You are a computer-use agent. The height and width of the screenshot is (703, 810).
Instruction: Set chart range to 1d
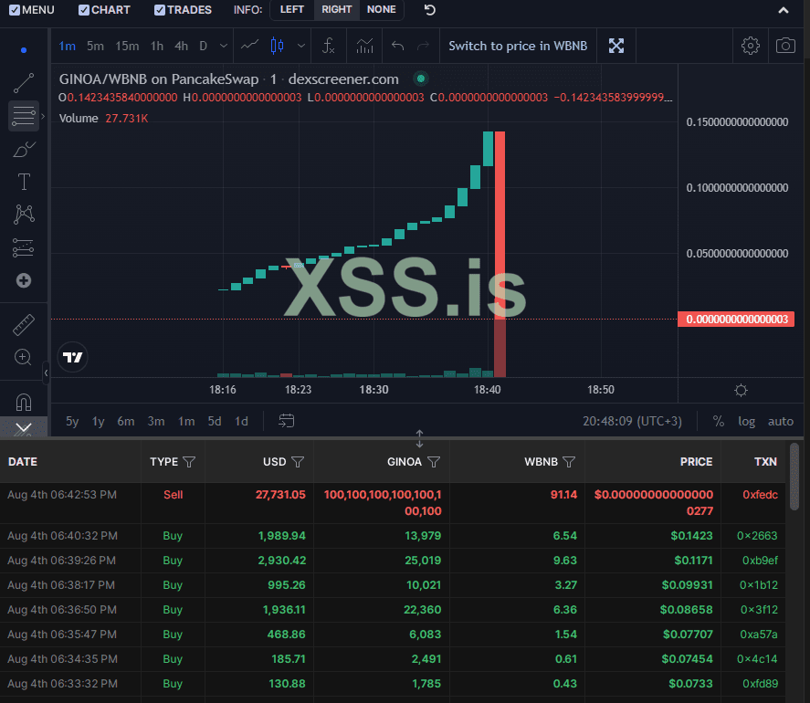click(241, 421)
